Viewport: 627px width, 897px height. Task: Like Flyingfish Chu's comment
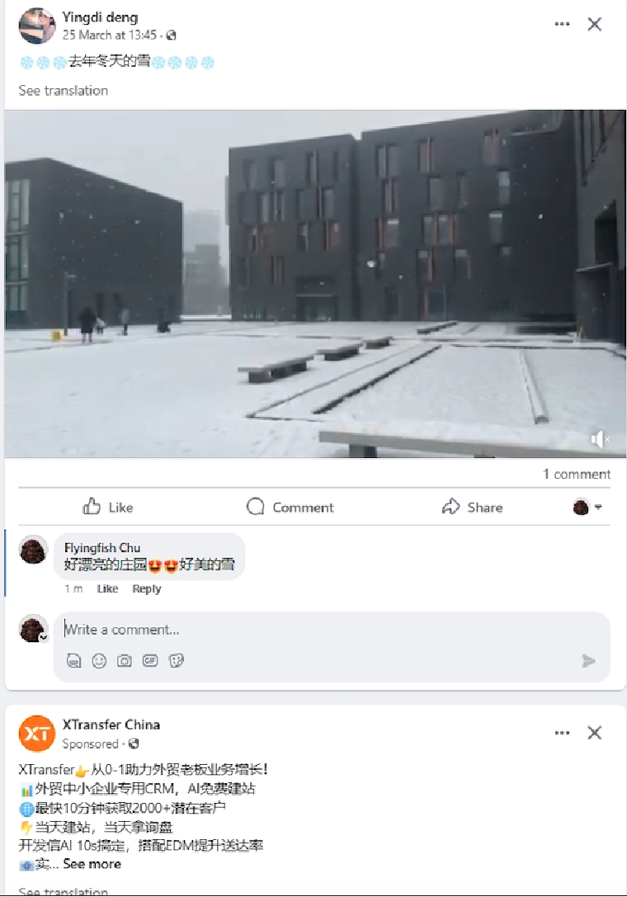click(x=107, y=588)
